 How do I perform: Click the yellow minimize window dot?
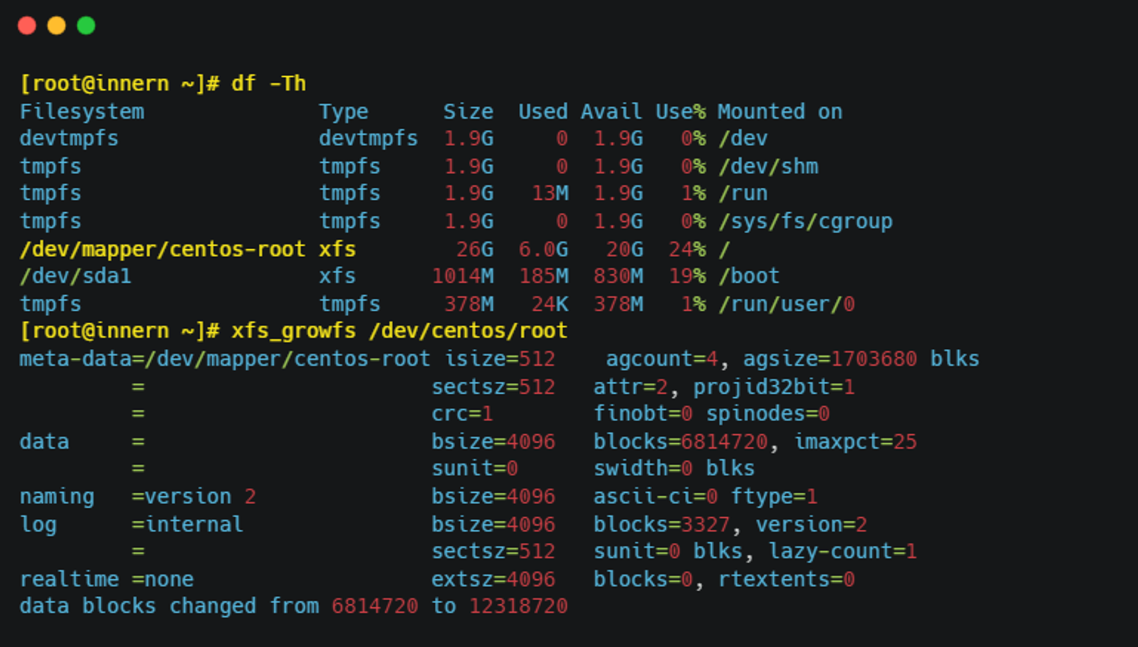pos(56,26)
